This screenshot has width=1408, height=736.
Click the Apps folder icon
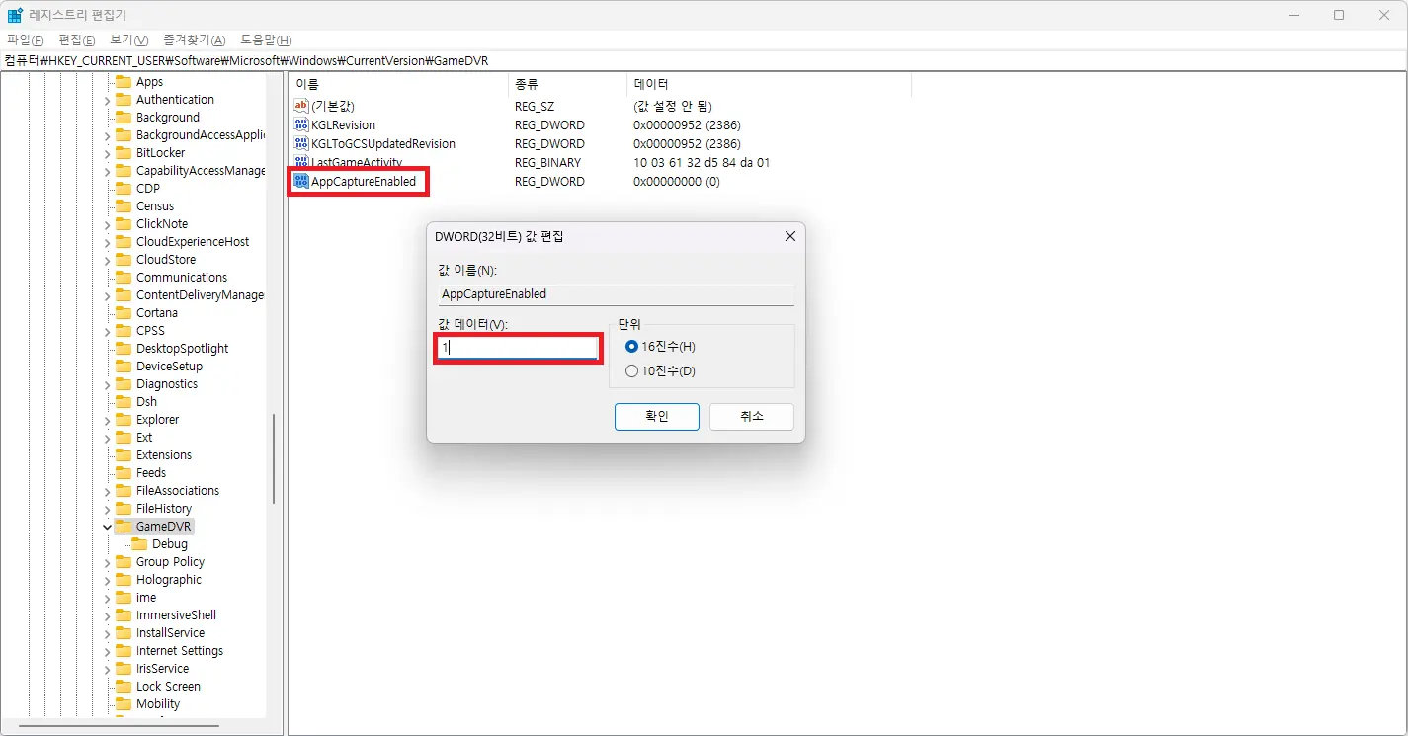[x=124, y=82]
